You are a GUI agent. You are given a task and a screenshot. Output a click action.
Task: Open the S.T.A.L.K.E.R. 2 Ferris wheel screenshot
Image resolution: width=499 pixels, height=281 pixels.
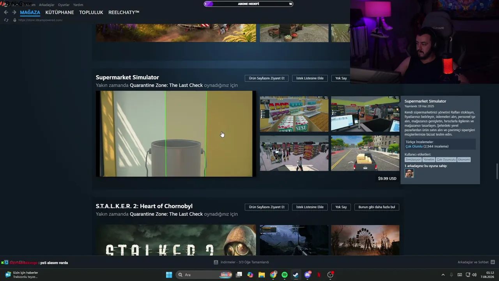(x=365, y=240)
